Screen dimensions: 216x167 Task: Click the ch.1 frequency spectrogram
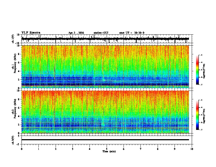[x=105, y=67]
